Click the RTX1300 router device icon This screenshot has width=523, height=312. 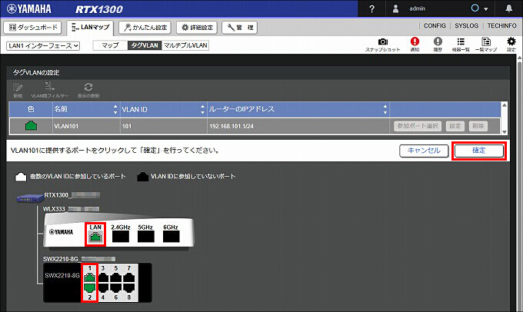(30, 199)
